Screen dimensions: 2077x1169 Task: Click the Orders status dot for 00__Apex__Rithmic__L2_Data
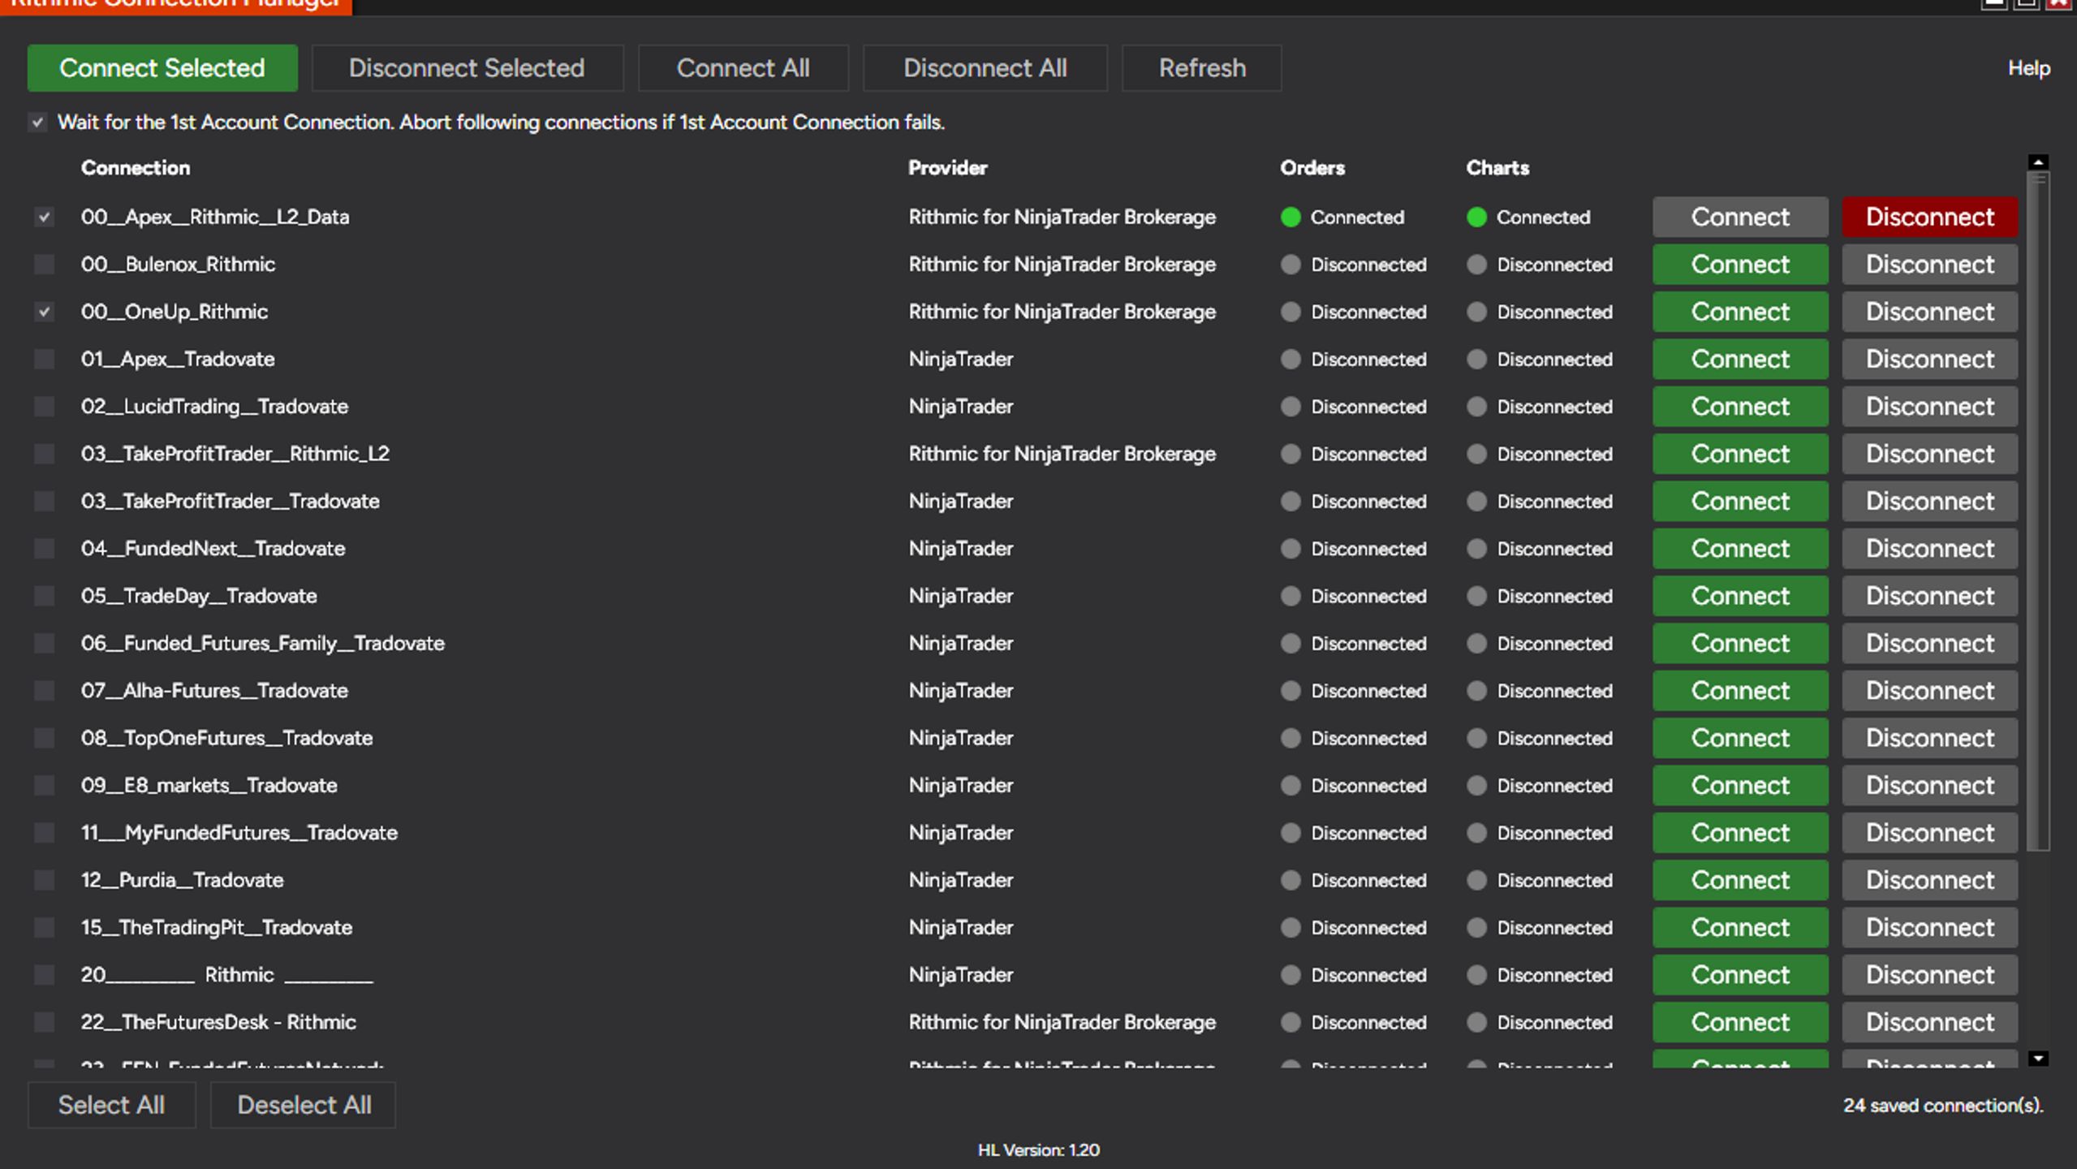click(1291, 218)
